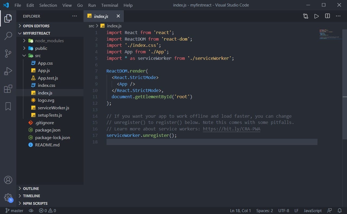
Task: Open App.test.js in the explorer
Action: 50,78
